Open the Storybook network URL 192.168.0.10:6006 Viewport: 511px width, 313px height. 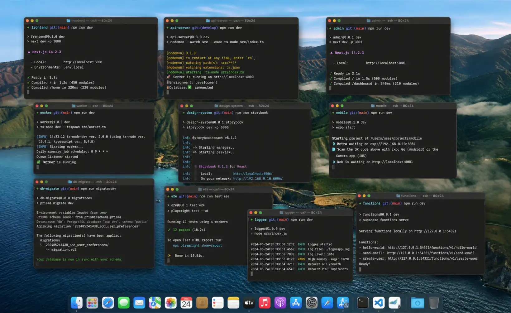258,179
